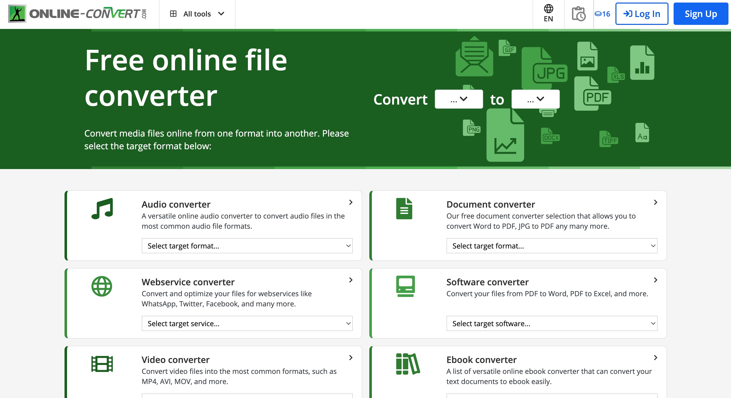Open the Convert source format dropdown

pyautogui.click(x=458, y=99)
